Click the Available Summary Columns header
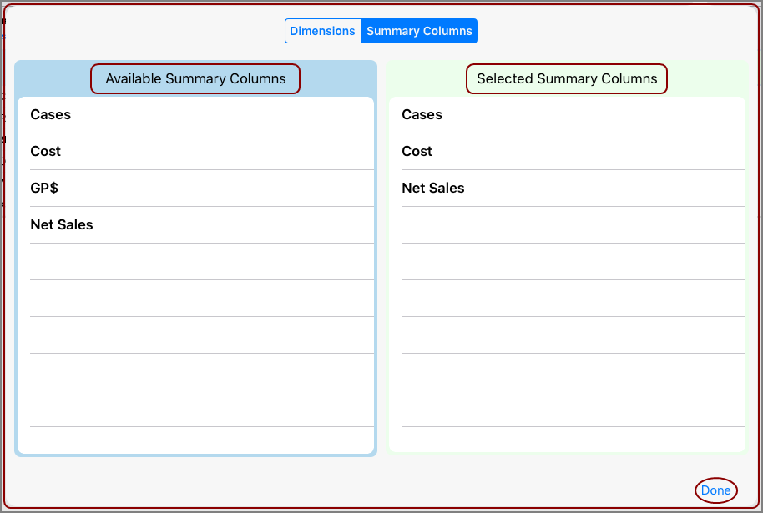763x513 pixels. coord(195,78)
